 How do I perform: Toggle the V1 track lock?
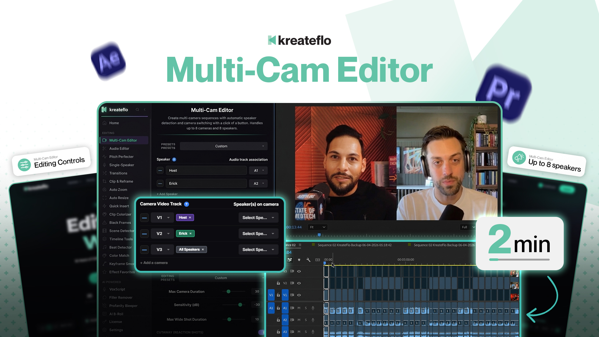point(278,295)
